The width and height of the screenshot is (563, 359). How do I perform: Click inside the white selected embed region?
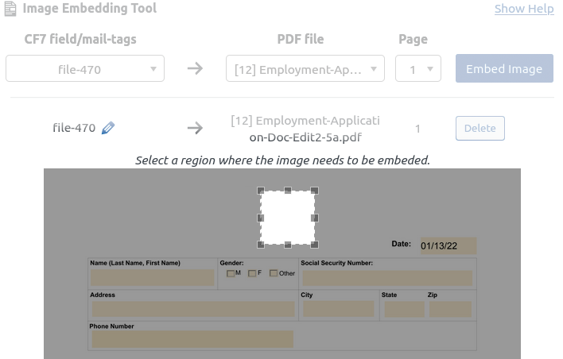click(288, 218)
